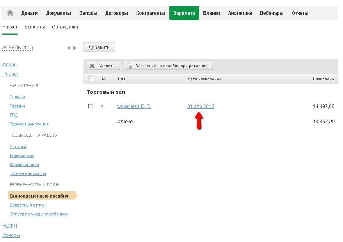Screen dimensions: 343x242
Task: Open the Отпуска link
Action: 18,147
